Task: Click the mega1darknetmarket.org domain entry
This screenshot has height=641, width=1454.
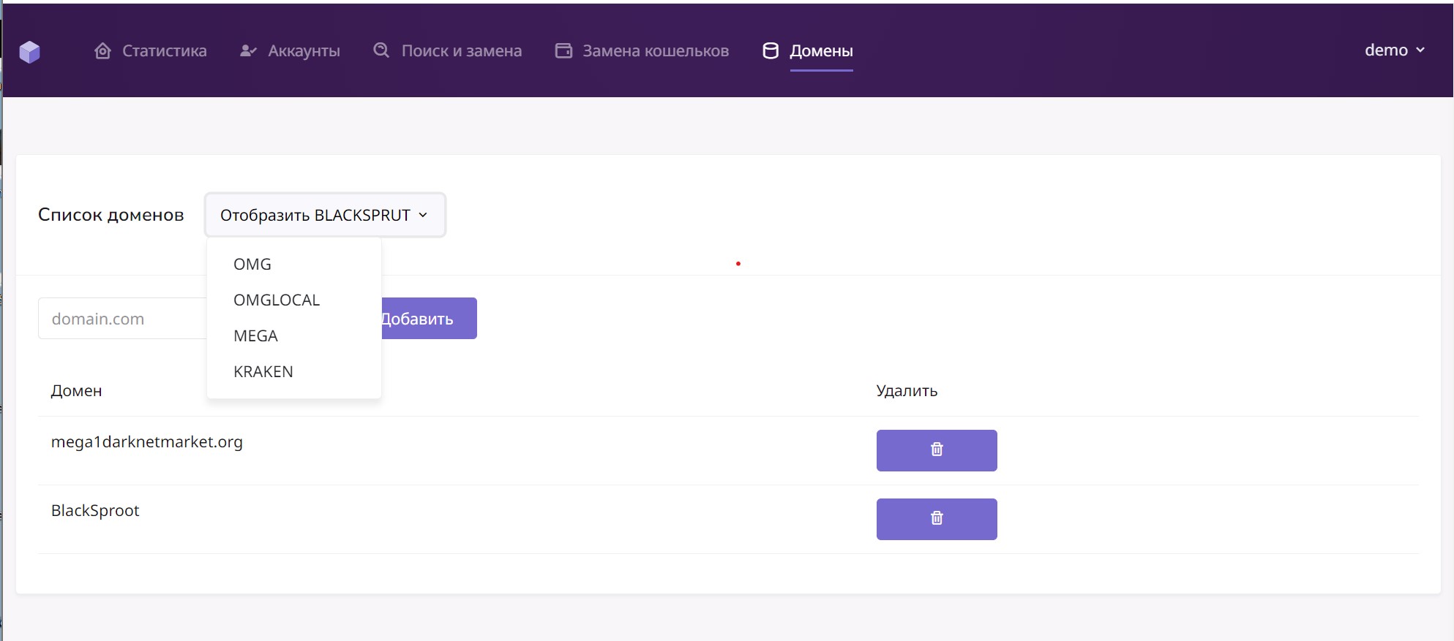Action: [147, 442]
